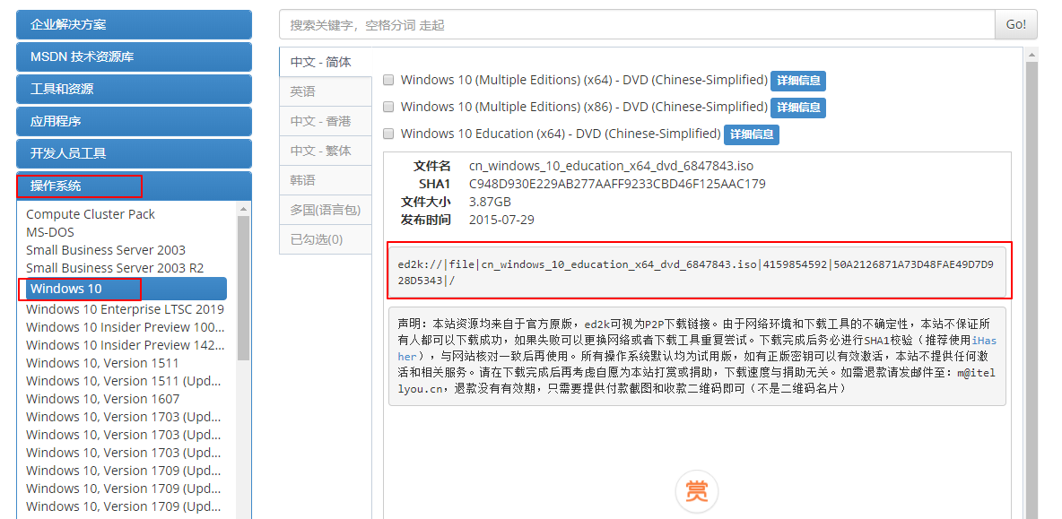Select Compute Cluster Pack in list
This screenshot has width=1062, height=519.
[x=91, y=214]
